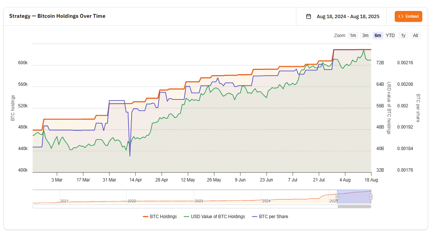Image resolution: width=431 pixels, height=231 pixels.
Task: Click the 2023 marker in navigator
Action: tap(199, 201)
